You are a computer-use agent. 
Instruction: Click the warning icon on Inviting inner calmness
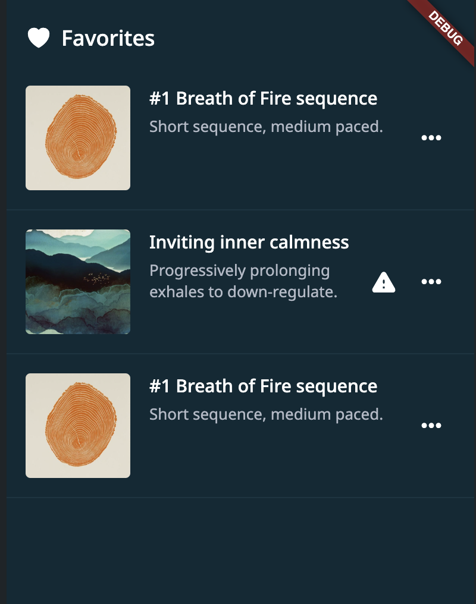click(384, 282)
